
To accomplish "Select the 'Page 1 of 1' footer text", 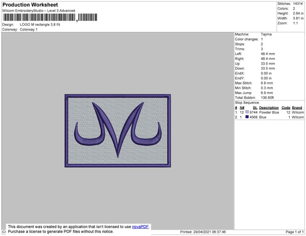I will pyautogui.click(x=295, y=232).
